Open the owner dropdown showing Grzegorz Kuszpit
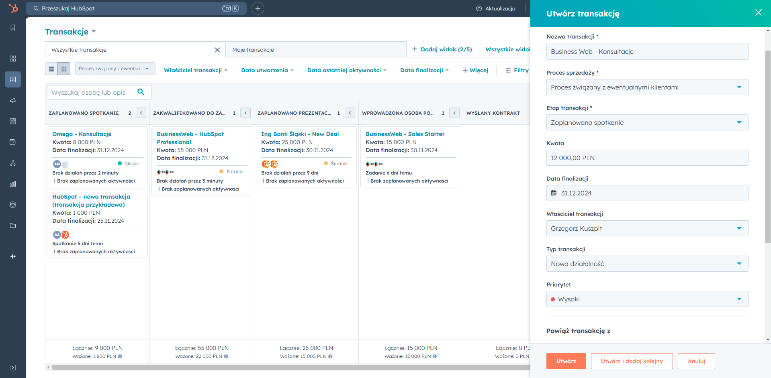This screenshot has height=378, width=771. click(647, 228)
